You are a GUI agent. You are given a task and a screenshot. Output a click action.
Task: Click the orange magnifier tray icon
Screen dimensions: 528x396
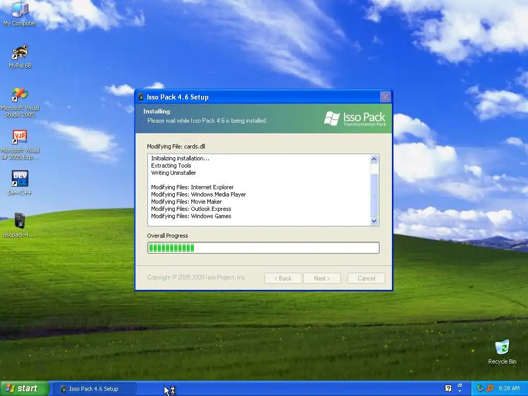pyautogui.click(x=490, y=388)
